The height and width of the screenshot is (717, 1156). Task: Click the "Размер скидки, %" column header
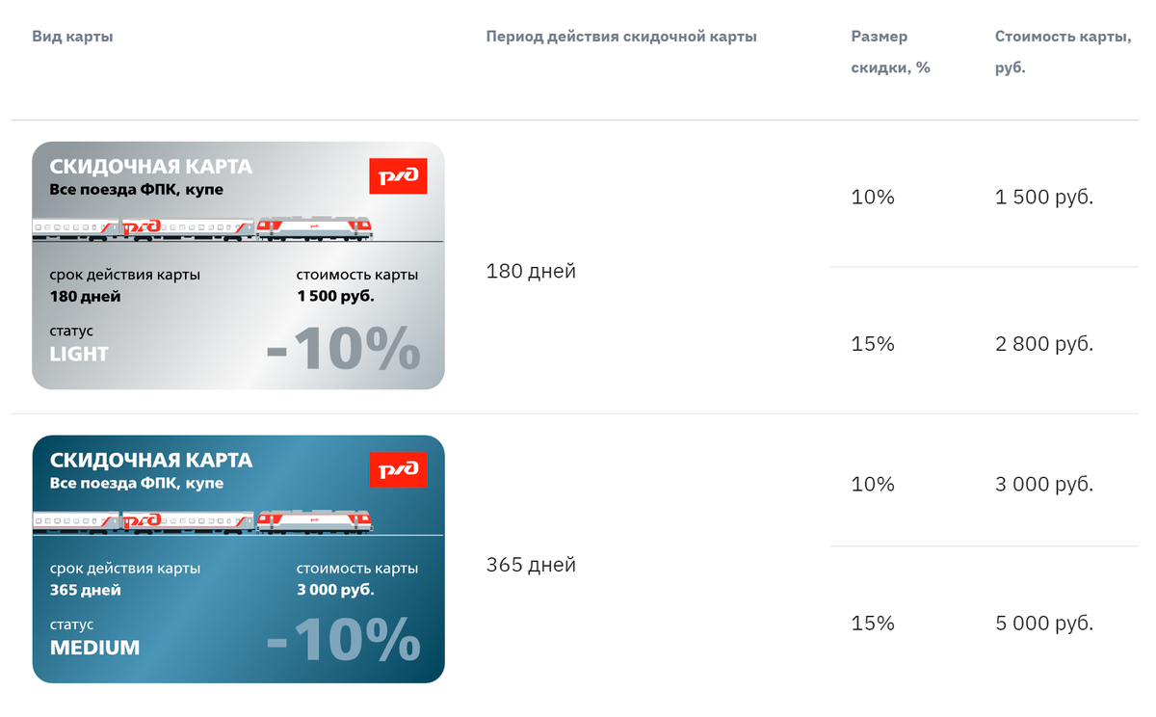tap(891, 52)
